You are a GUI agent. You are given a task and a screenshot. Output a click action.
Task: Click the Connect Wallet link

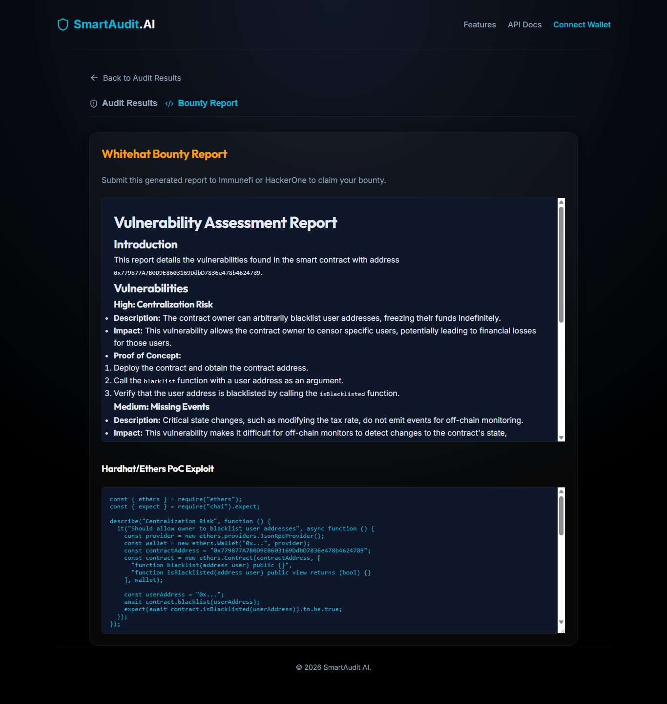(x=582, y=24)
